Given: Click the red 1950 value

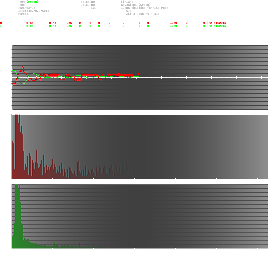Looking at the screenshot, I should (x=173, y=23).
